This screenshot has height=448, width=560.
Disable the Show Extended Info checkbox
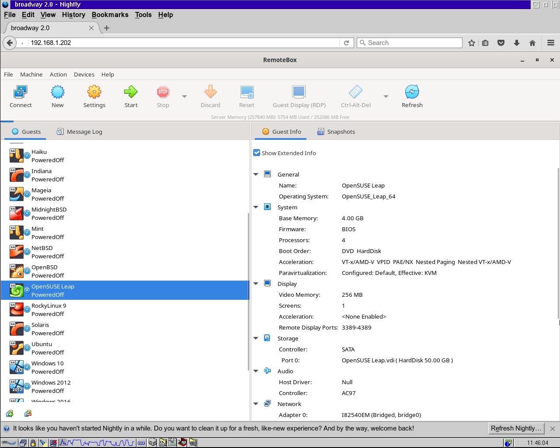(256, 153)
